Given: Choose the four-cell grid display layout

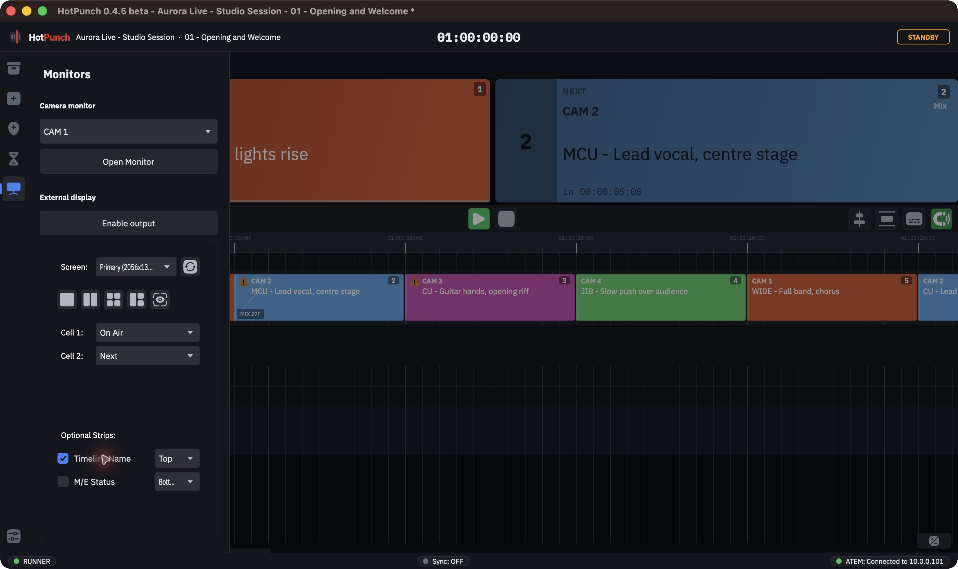Looking at the screenshot, I should click(x=114, y=300).
